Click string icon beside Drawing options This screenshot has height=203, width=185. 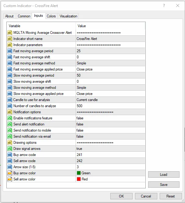pos(9,143)
